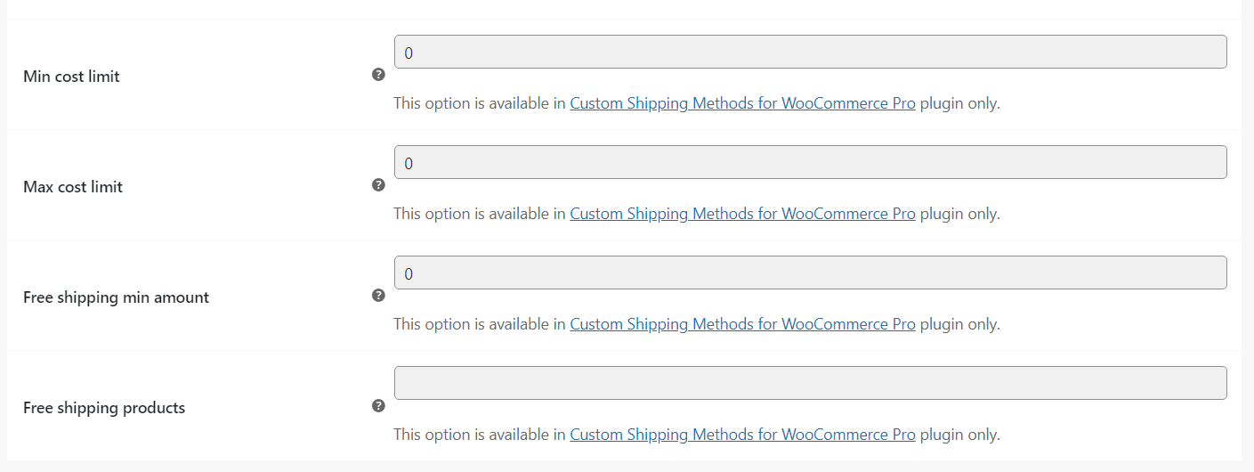Viewport: 1254px width, 472px height.
Task: Open the Free shipping min amount help tooltip
Action: [378, 296]
